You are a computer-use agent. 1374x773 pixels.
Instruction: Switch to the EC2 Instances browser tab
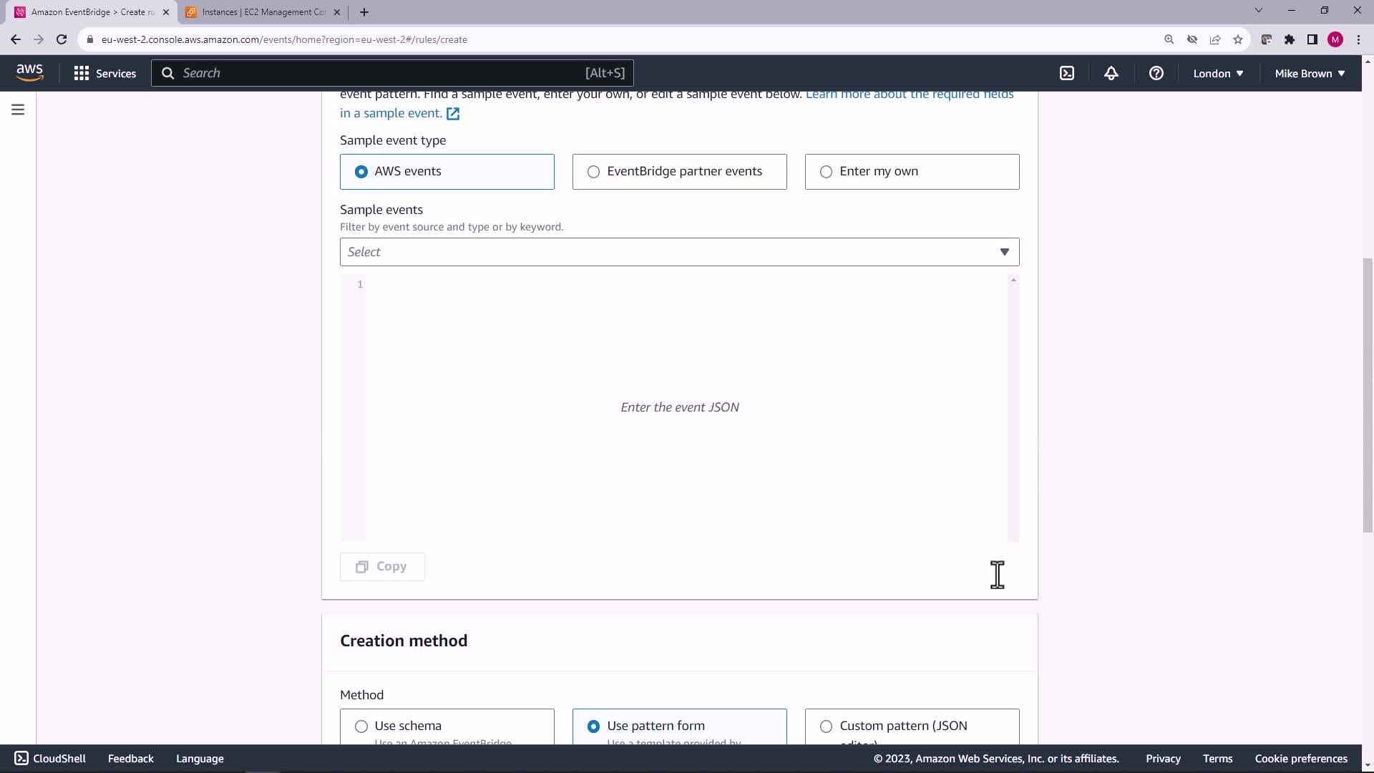tap(263, 12)
